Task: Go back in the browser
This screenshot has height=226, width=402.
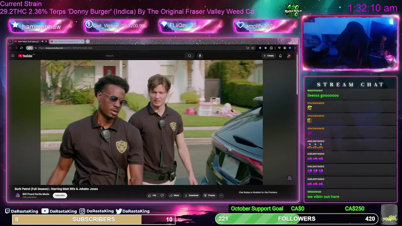Action: [x=11, y=48]
